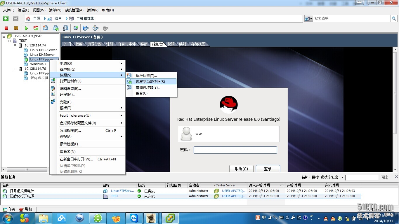Image resolution: width=399 pixels, height=224 pixels.
Task: Open the recent tasks filter dropdown arrow
Action: (x=342, y=177)
